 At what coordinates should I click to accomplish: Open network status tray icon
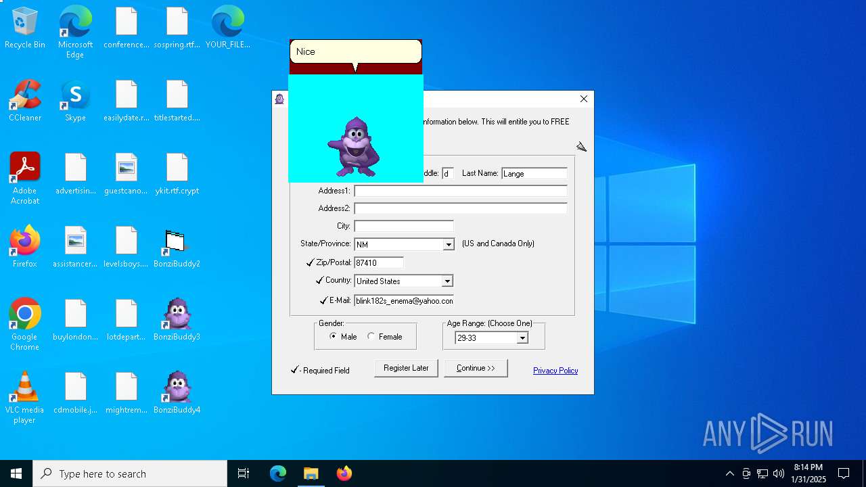point(762,473)
